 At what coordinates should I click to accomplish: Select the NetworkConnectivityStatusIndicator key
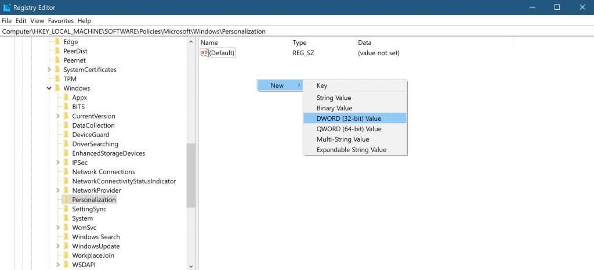(124, 181)
